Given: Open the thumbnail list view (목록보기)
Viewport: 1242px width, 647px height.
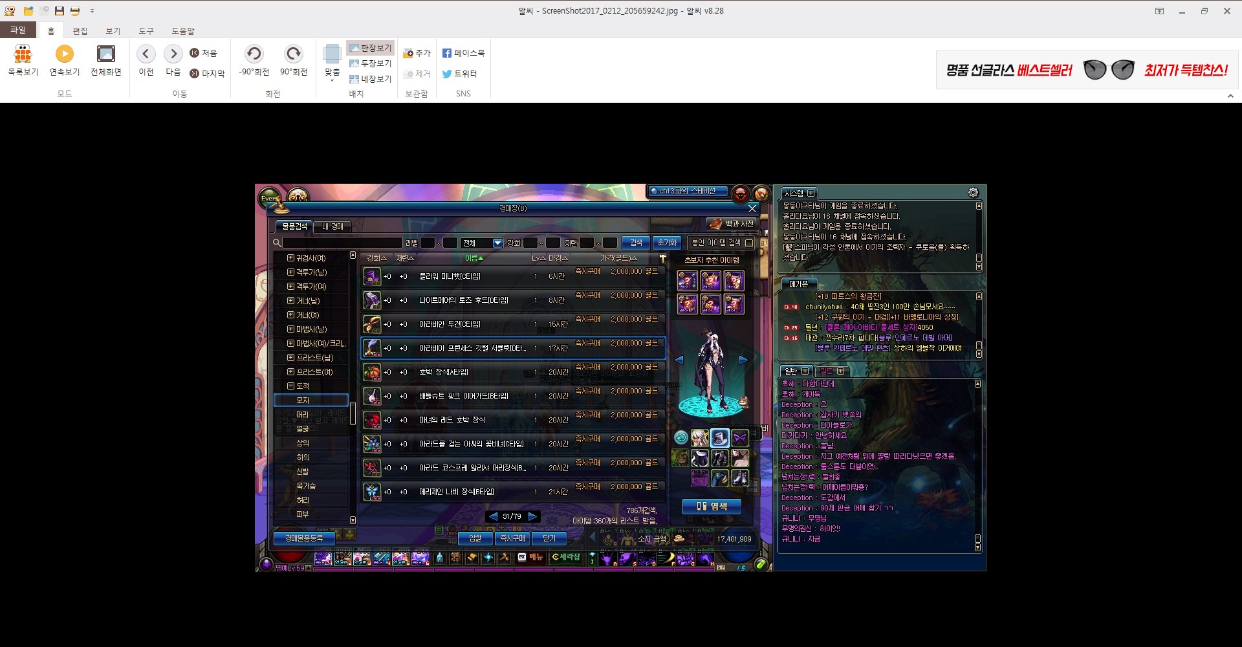Looking at the screenshot, I should click(x=23, y=60).
